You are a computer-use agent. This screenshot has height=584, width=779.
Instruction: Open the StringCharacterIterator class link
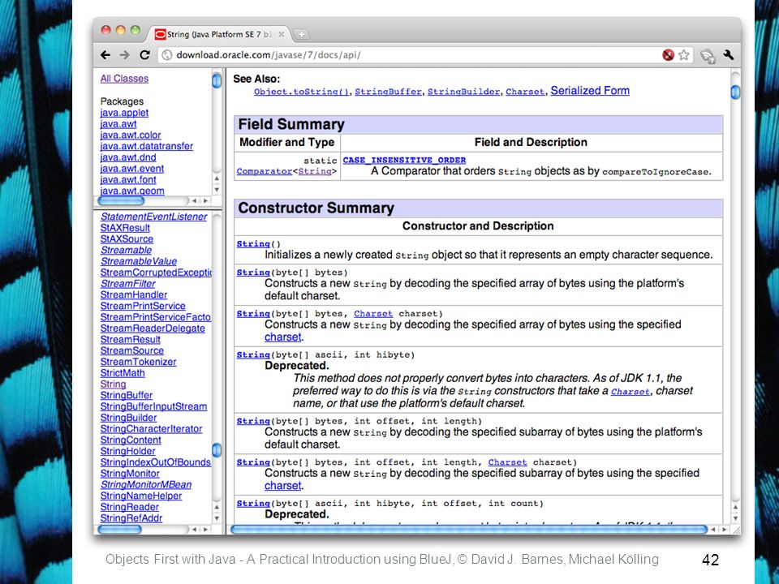click(151, 429)
